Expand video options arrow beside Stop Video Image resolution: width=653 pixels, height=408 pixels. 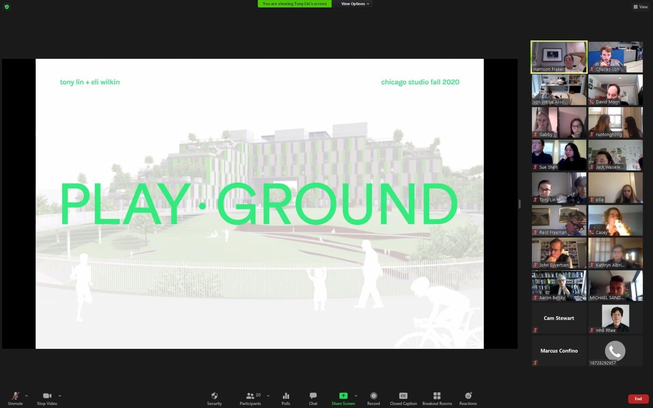coord(60,396)
